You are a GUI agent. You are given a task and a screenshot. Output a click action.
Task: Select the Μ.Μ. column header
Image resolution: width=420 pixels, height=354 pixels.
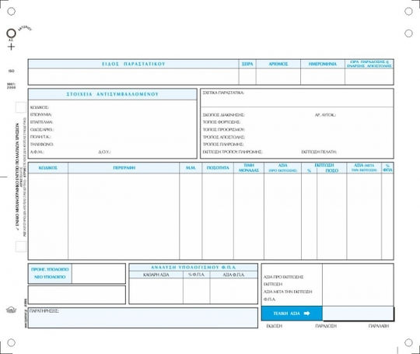[x=191, y=168]
